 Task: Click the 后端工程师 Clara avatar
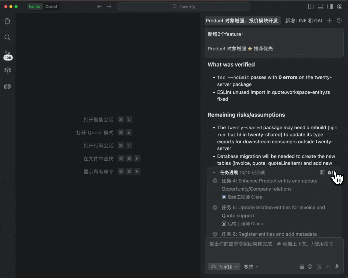tap(224, 197)
